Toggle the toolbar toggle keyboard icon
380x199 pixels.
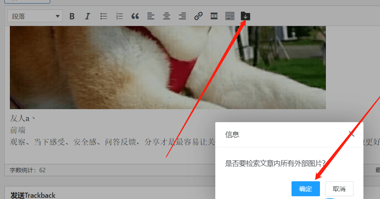tap(230, 16)
